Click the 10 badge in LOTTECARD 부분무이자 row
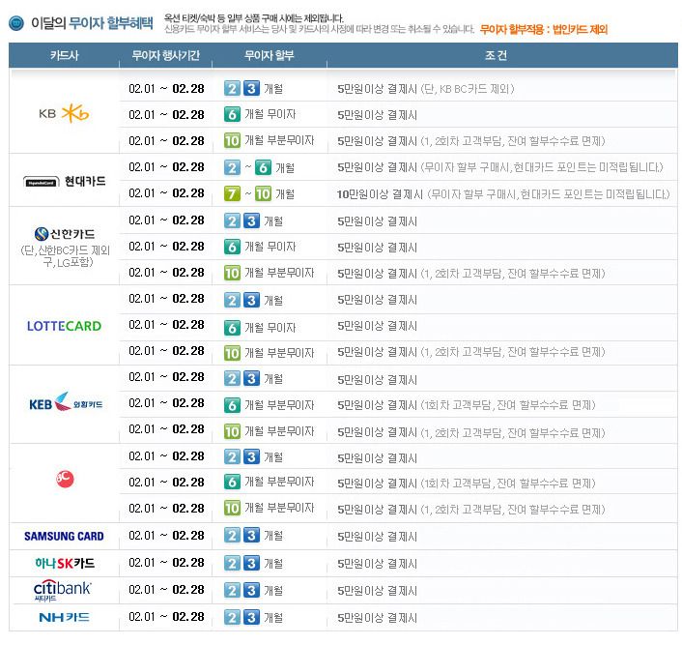The image size is (682, 645). [x=232, y=353]
